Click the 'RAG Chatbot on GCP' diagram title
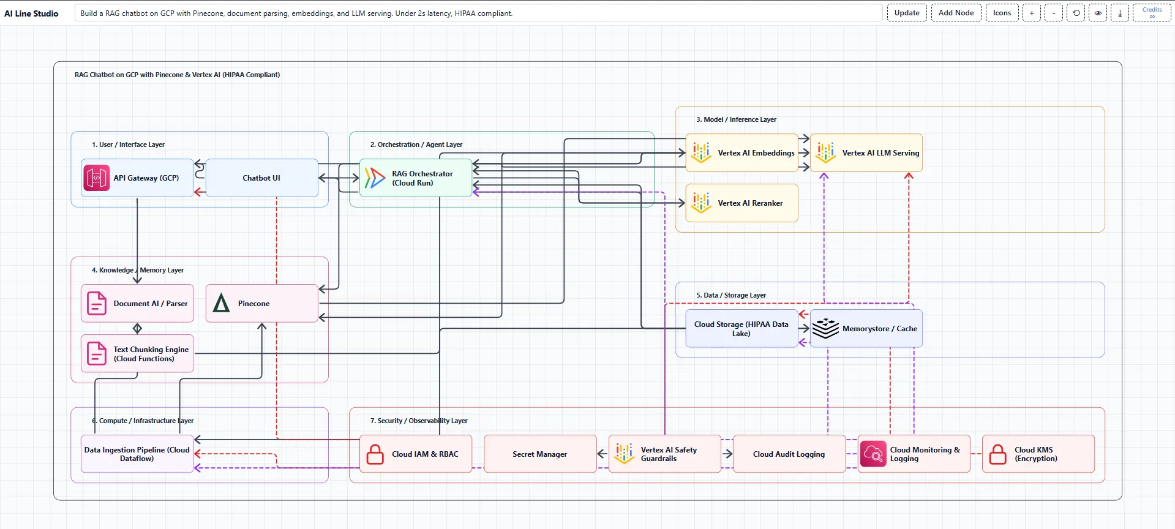This screenshot has width=1175, height=529. tap(177, 75)
